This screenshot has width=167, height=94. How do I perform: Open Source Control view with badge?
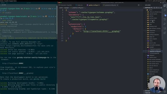point(165,15)
